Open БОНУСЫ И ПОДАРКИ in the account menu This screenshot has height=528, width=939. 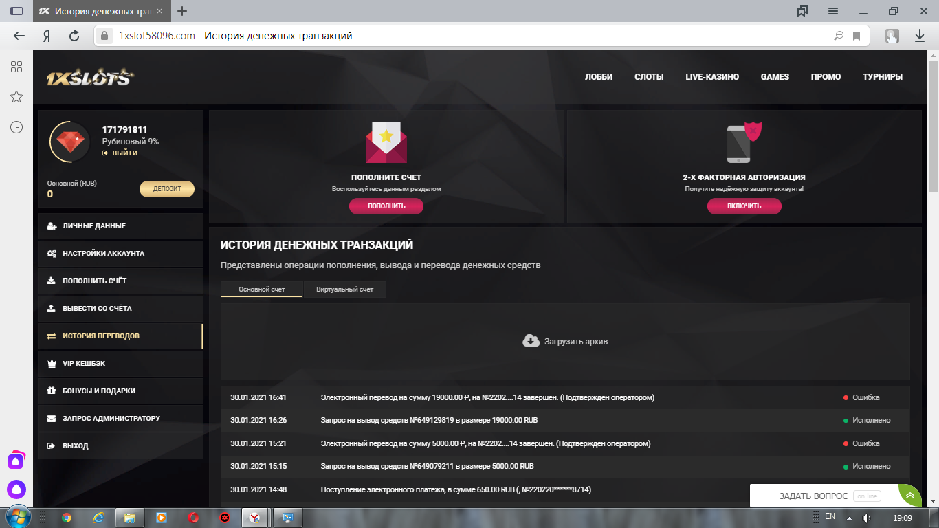(x=121, y=391)
